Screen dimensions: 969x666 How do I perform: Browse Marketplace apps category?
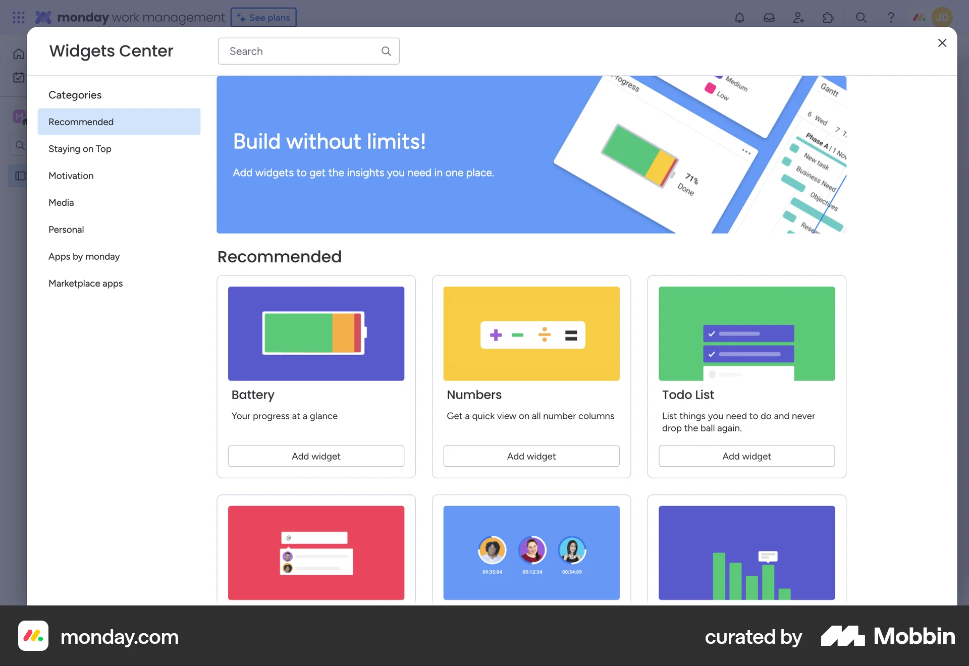pos(85,283)
